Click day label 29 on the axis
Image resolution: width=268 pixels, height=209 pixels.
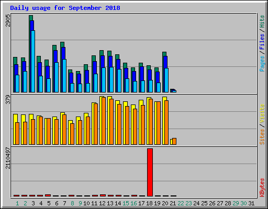[236, 203]
